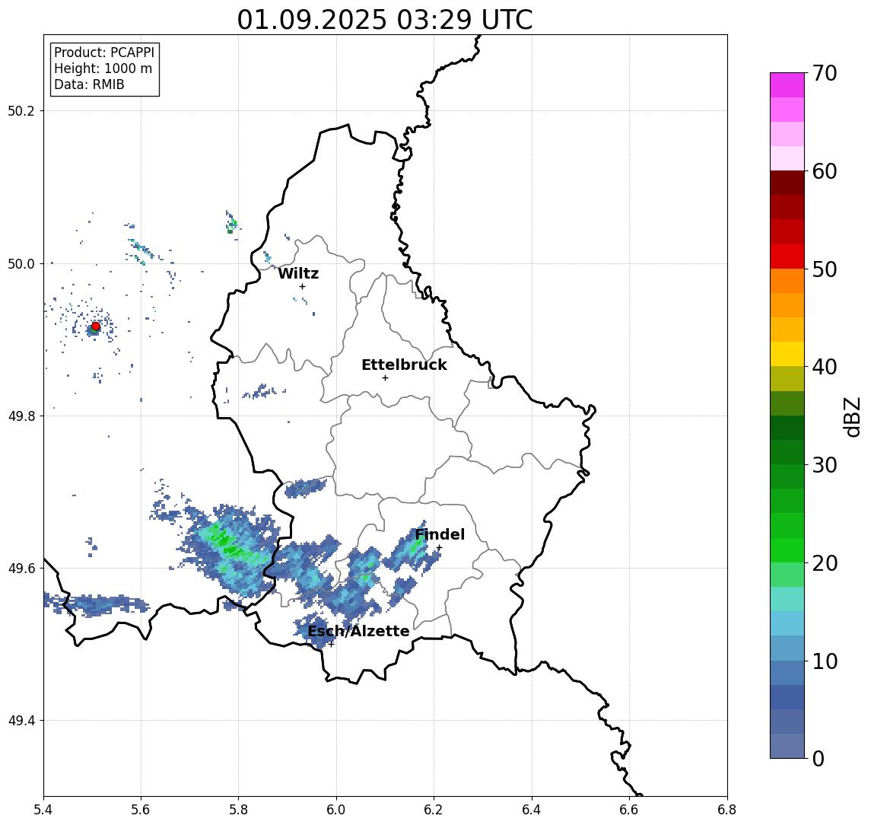Pick the palest pink swatch just above 60

787,158
